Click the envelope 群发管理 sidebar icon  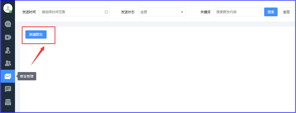tap(8, 76)
